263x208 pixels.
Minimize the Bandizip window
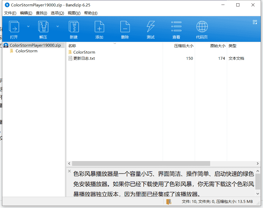pos(223,5)
